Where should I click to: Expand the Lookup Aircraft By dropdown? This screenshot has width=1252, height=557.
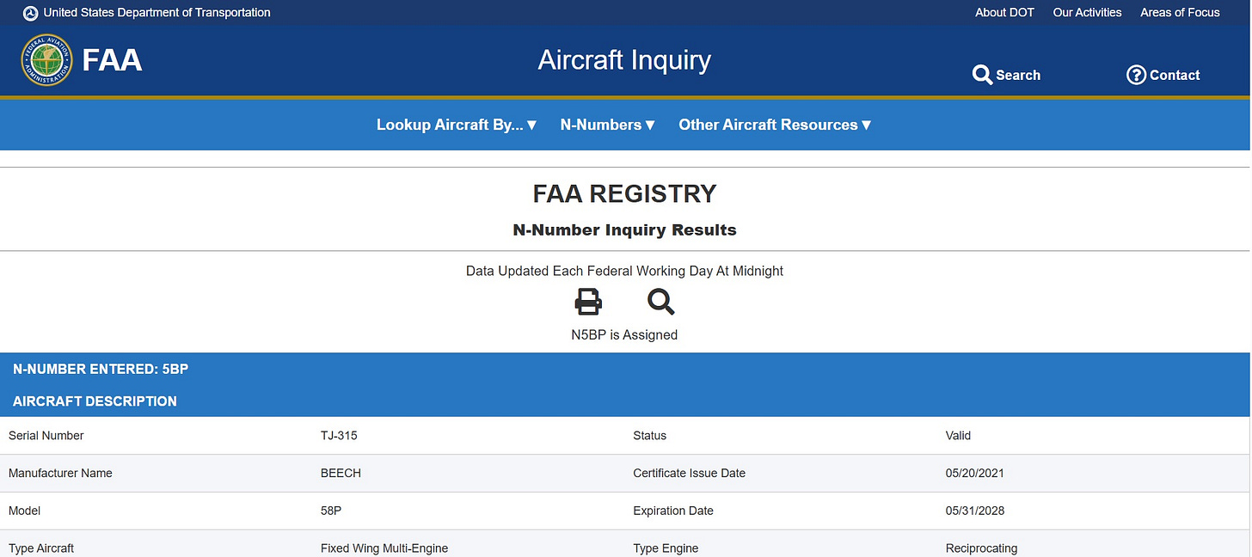tap(456, 125)
